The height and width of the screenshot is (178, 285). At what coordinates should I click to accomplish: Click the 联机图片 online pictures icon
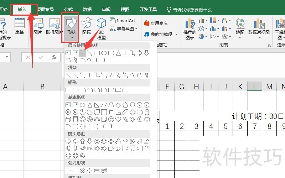pyautogui.click(x=55, y=27)
